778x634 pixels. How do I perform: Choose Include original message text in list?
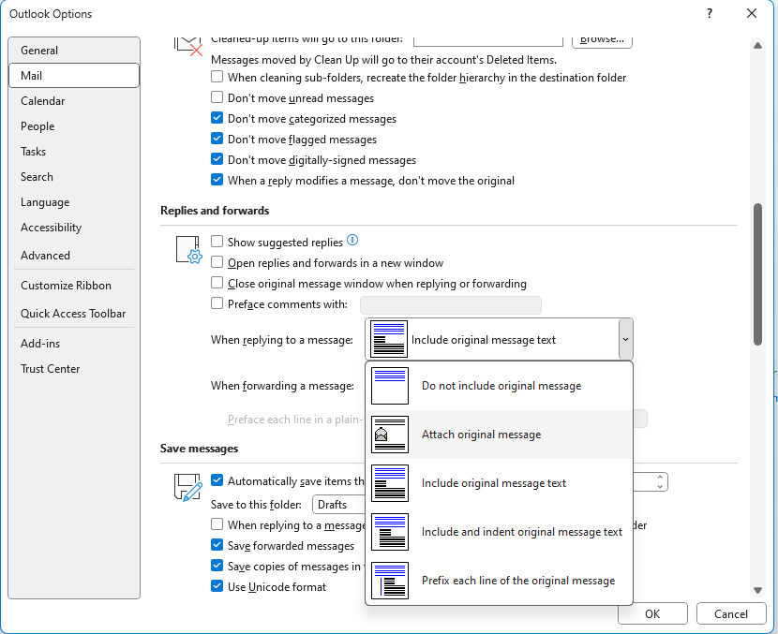pos(500,483)
